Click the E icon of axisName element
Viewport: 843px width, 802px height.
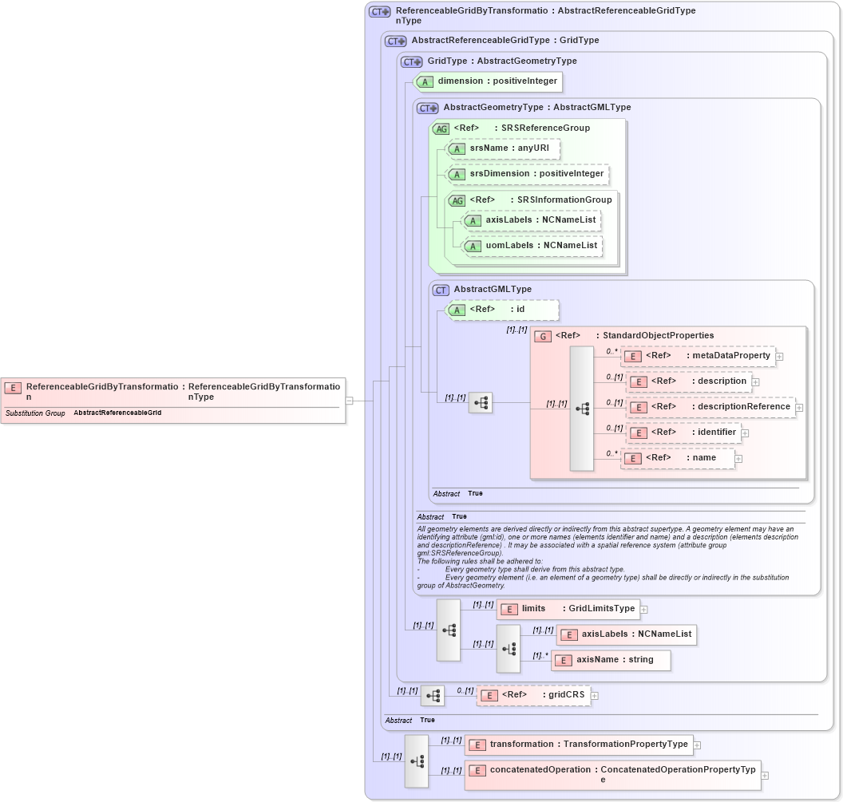point(564,661)
